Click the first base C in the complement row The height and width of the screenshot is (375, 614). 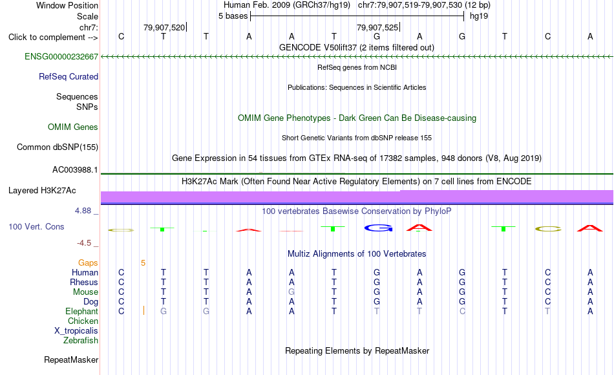coord(121,36)
